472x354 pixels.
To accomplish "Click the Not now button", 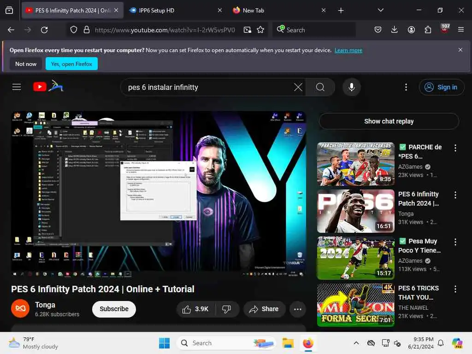I will pyautogui.click(x=26, y=64).
